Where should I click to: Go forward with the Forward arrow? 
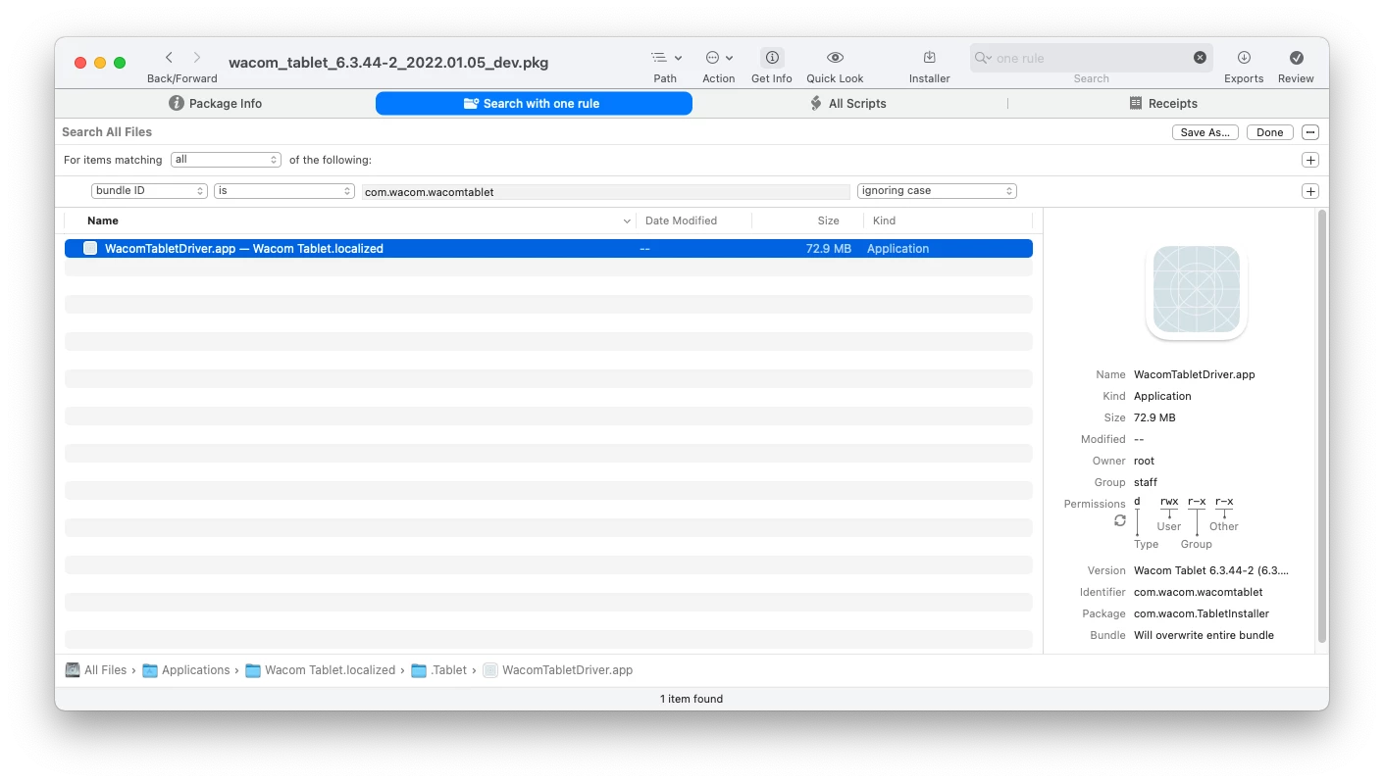[197, 58]
